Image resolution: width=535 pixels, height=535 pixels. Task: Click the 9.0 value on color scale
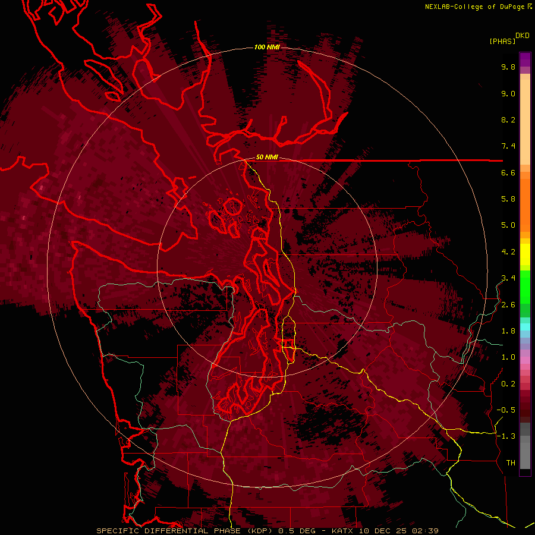(508, 93)
